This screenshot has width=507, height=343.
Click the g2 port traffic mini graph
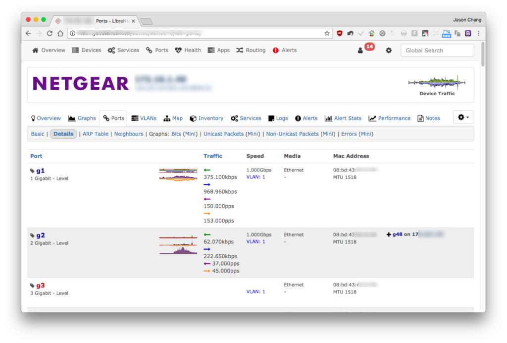178,245
